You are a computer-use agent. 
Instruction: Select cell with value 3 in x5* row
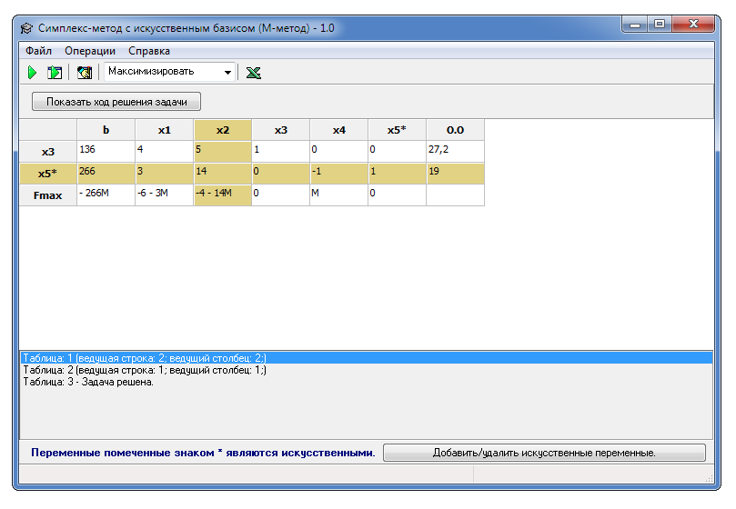tap(165, 173)
